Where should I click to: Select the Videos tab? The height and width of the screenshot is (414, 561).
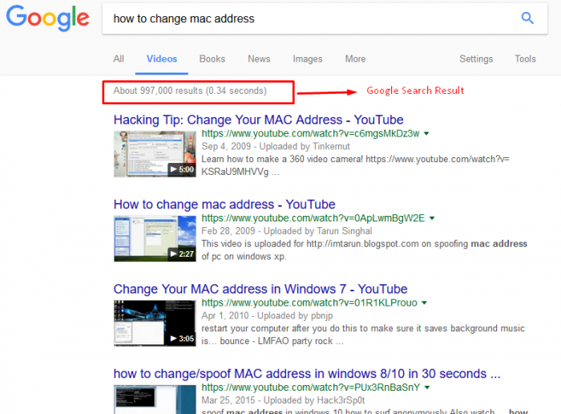[x=162, y=59]
